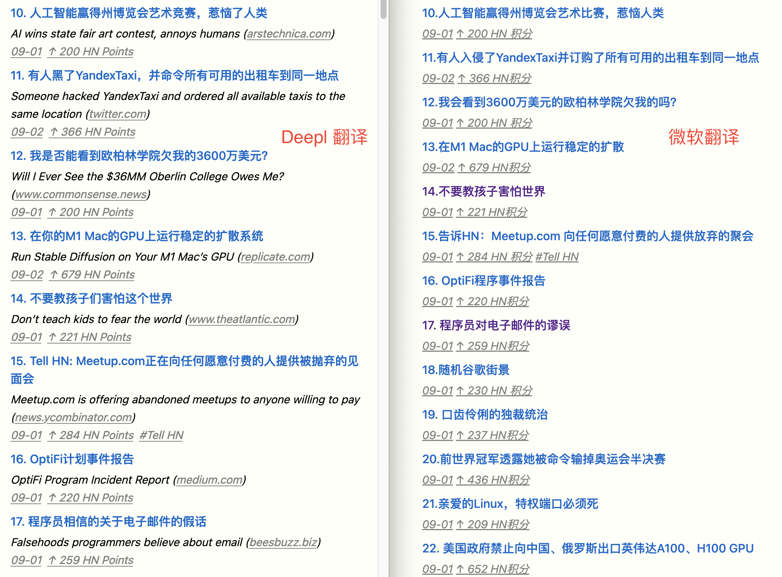Visit medium.com source link

pyautogui.click(x=210, y=480)
